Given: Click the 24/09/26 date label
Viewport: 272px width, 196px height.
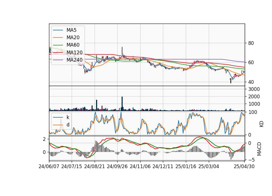Looking at the screenshot, I should (117, 167).
